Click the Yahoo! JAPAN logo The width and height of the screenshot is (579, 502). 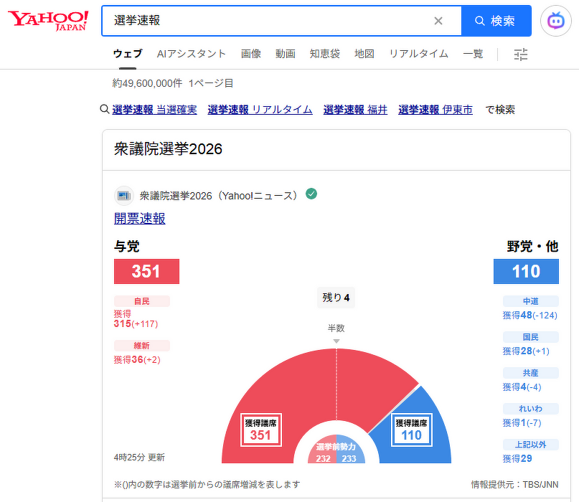48,21
